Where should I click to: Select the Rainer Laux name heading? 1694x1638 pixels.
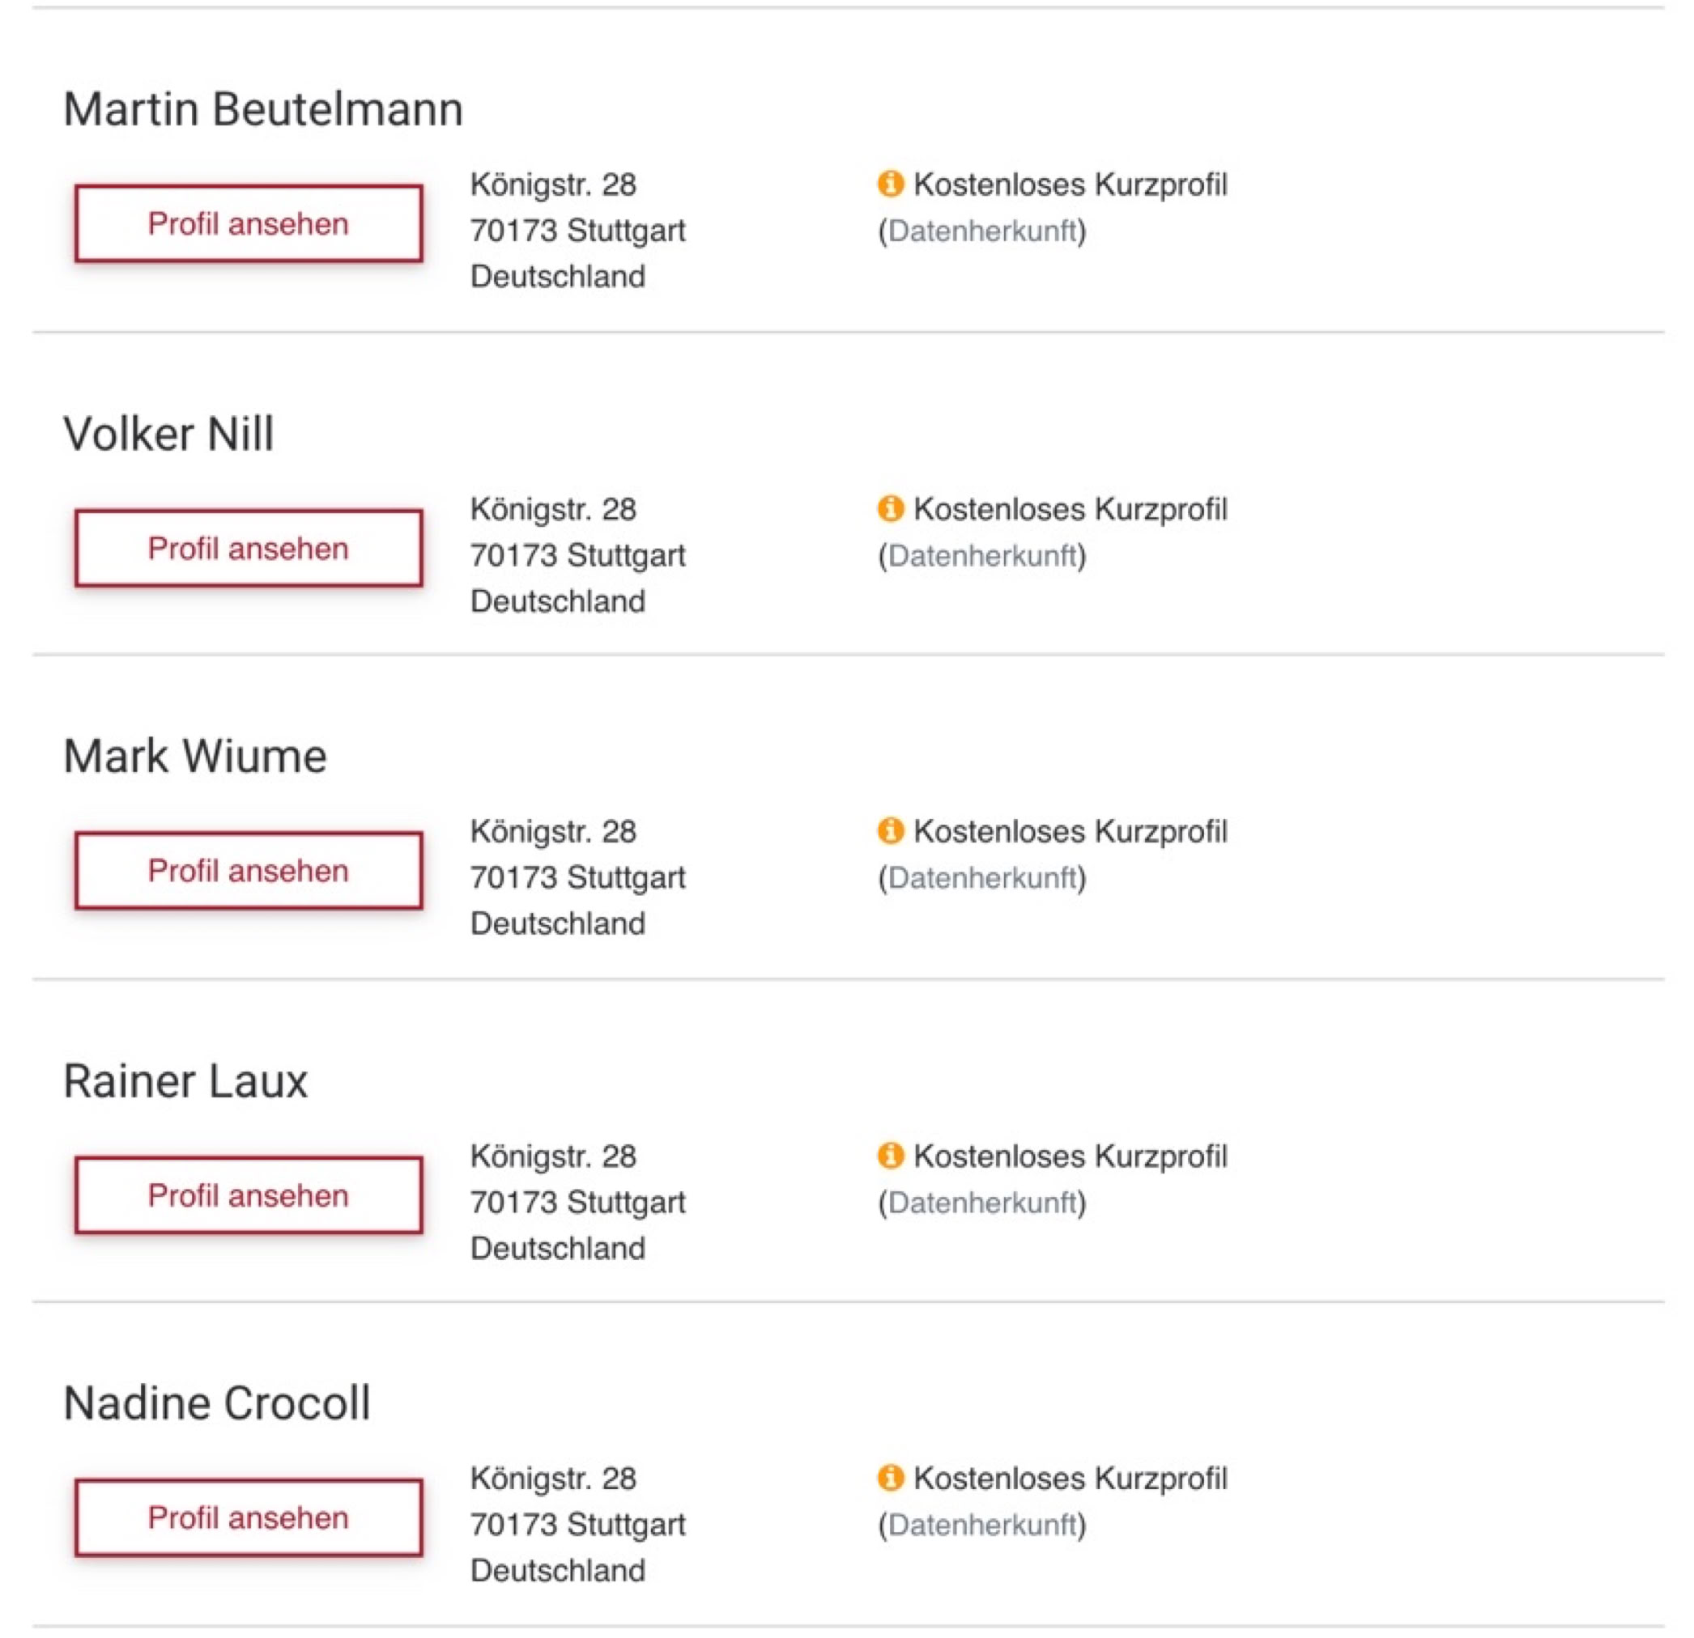185,1082
